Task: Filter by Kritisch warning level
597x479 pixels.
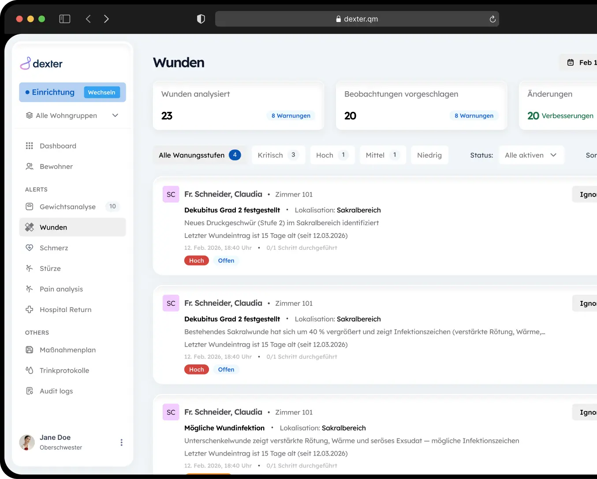Action: pyautogui.click(x=278, y=155)
